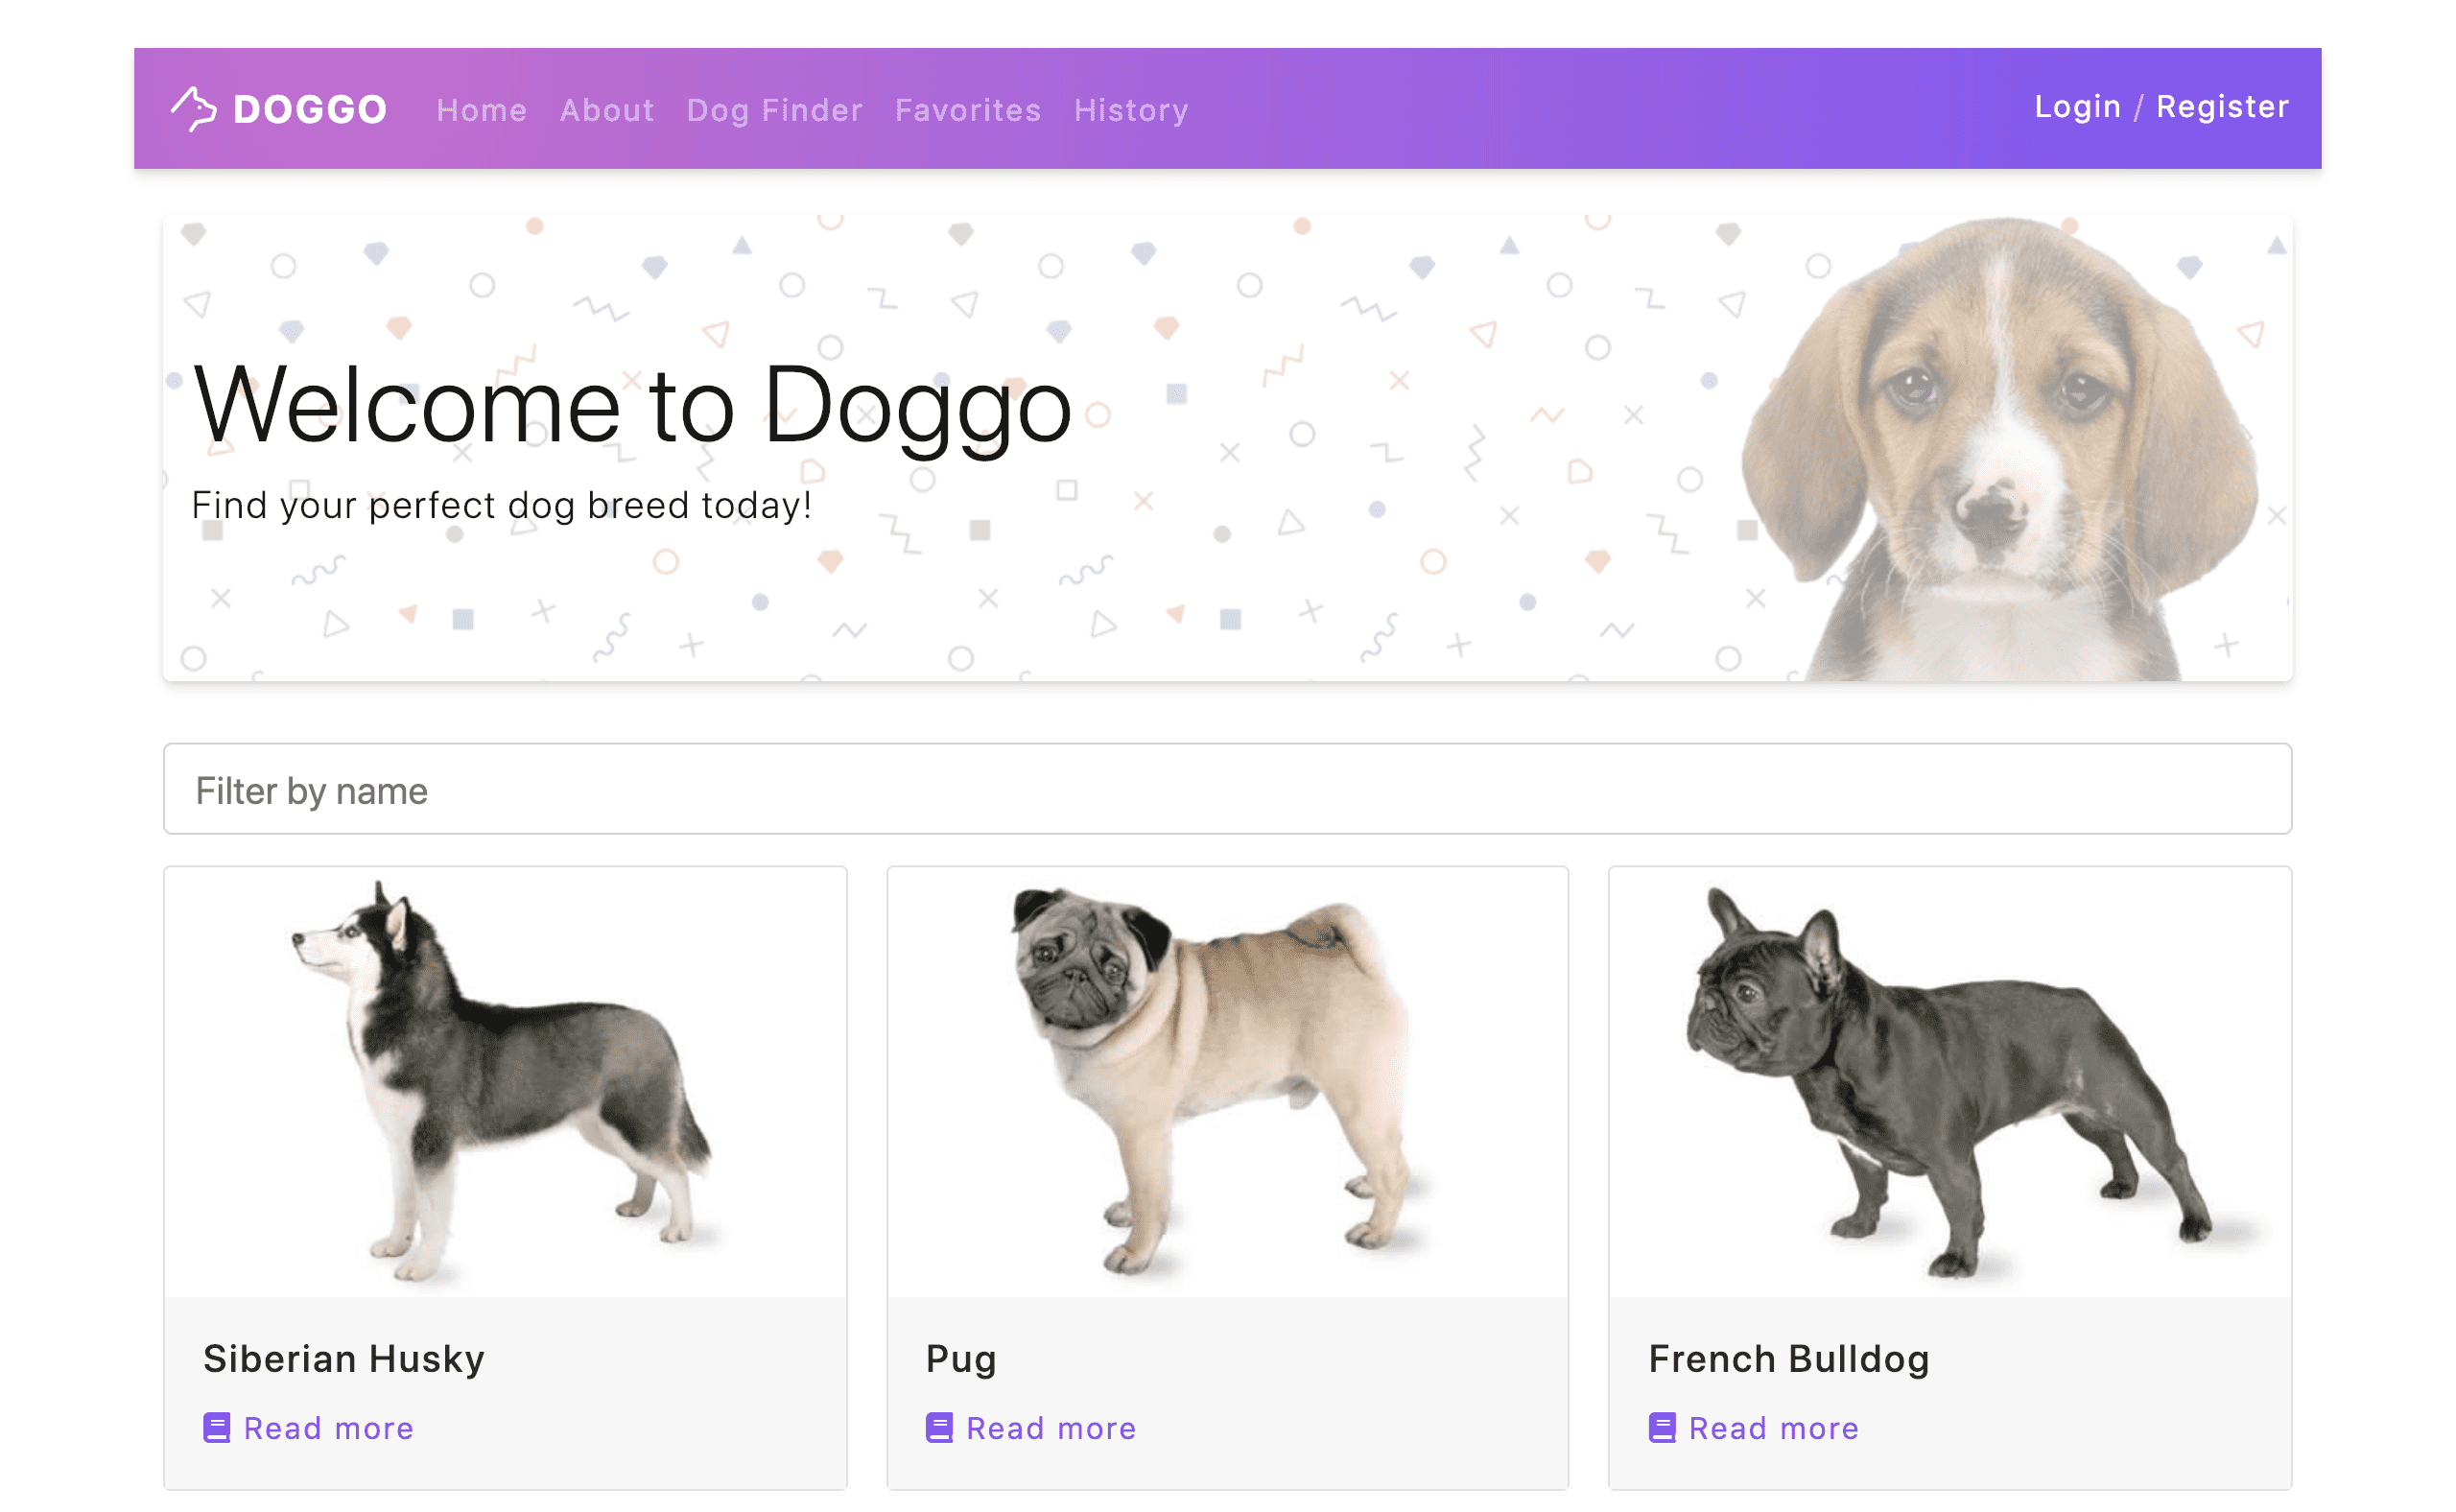This screenshot has width=2456, height=1512.
Task: Read more about the Pug
Action: (x=1051, y=1427)
